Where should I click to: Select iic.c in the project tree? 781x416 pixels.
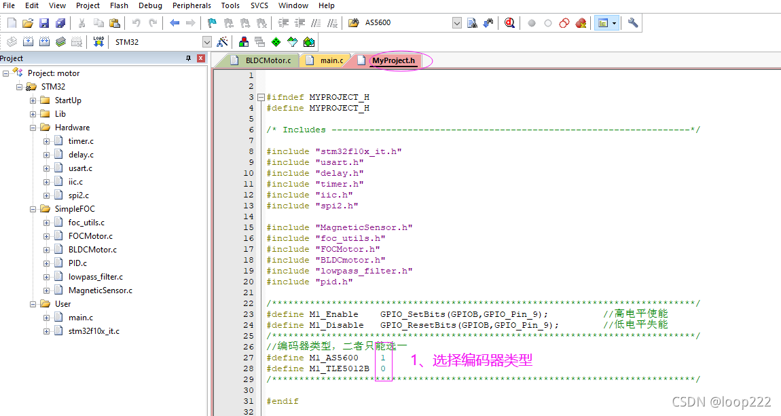[75, 182]
